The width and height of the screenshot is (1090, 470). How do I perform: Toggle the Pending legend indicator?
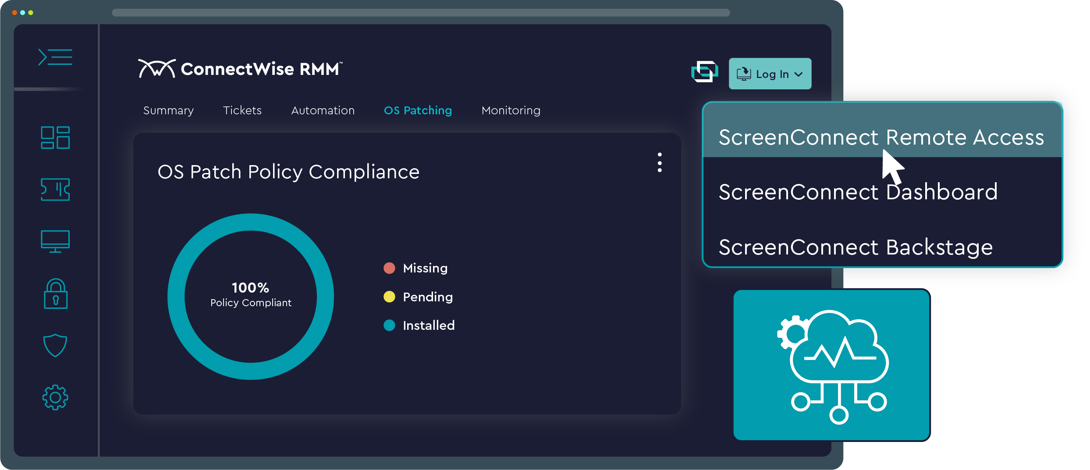pos(390,297)
